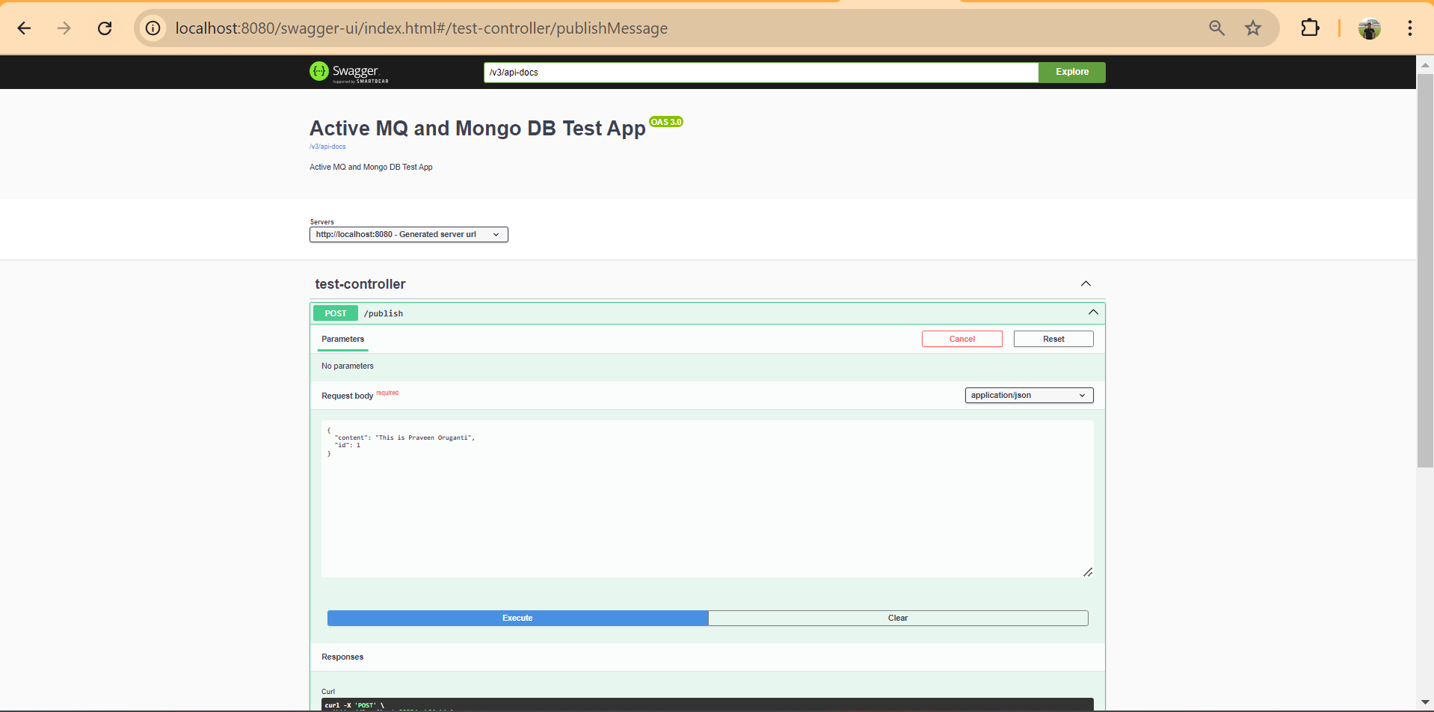This screenshot has height=712, width=1434.
Task: Click the "No parameters" text
Action: click(x=348, y=366)
